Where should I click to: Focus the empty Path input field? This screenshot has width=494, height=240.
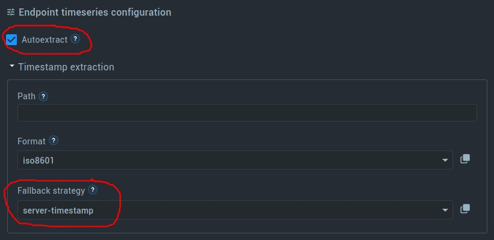[247, 112]
